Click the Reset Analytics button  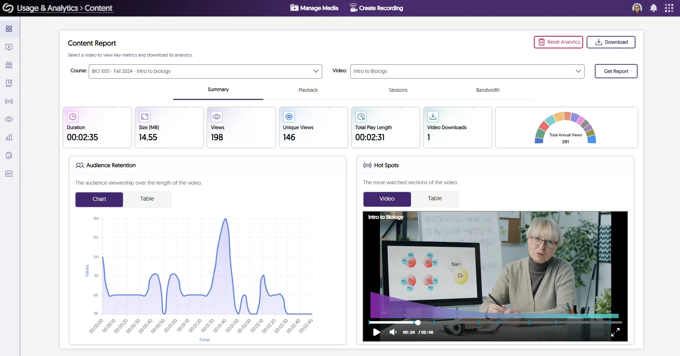click(x=558, y=42)
